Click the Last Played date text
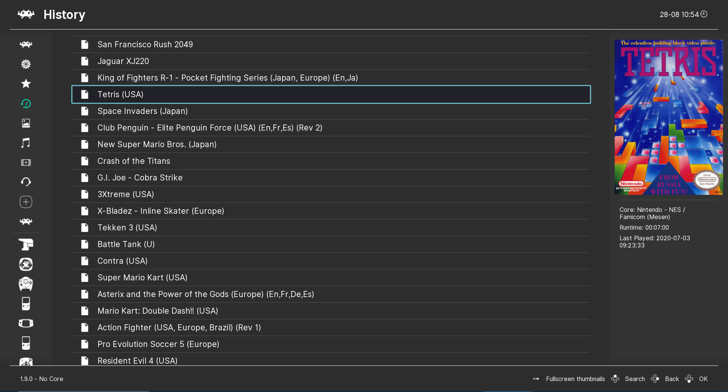728x392 pixels. [655, 242]
